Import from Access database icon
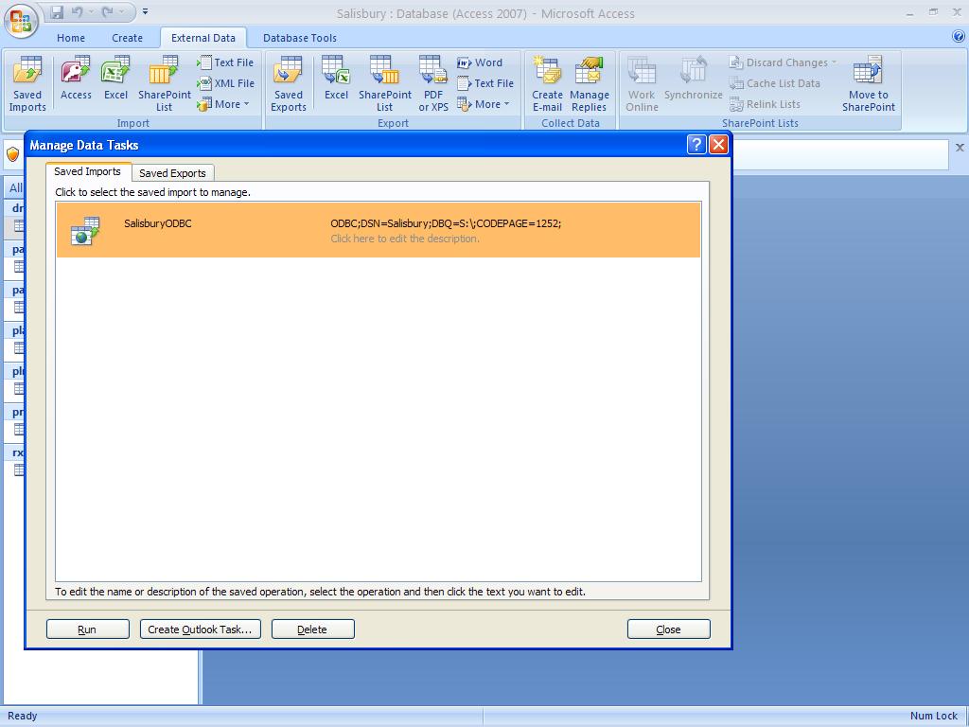 [x=76, y=79]
